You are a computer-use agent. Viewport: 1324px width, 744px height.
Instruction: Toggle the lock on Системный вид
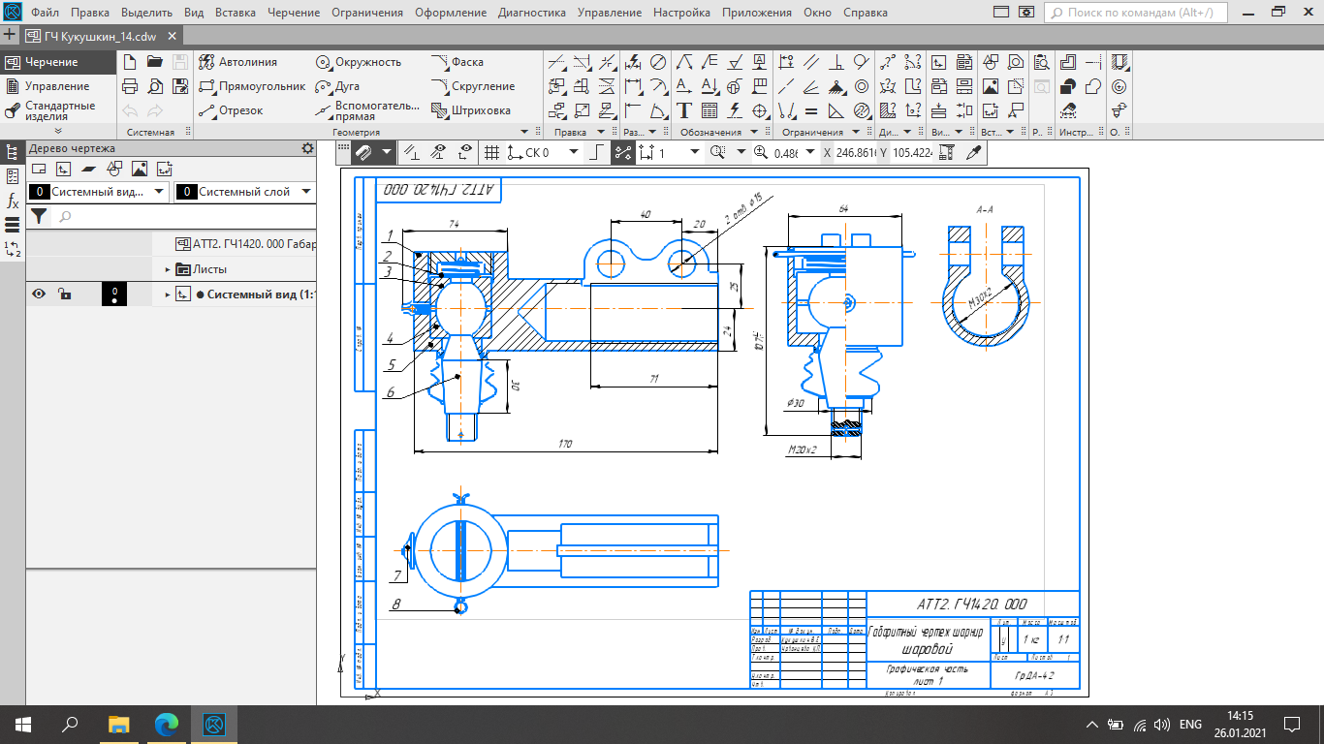click(x=64, y=294)
